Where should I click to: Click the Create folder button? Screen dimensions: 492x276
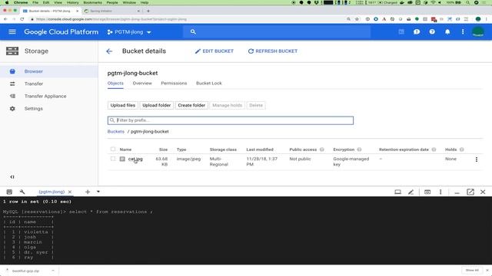click(191, 106)
